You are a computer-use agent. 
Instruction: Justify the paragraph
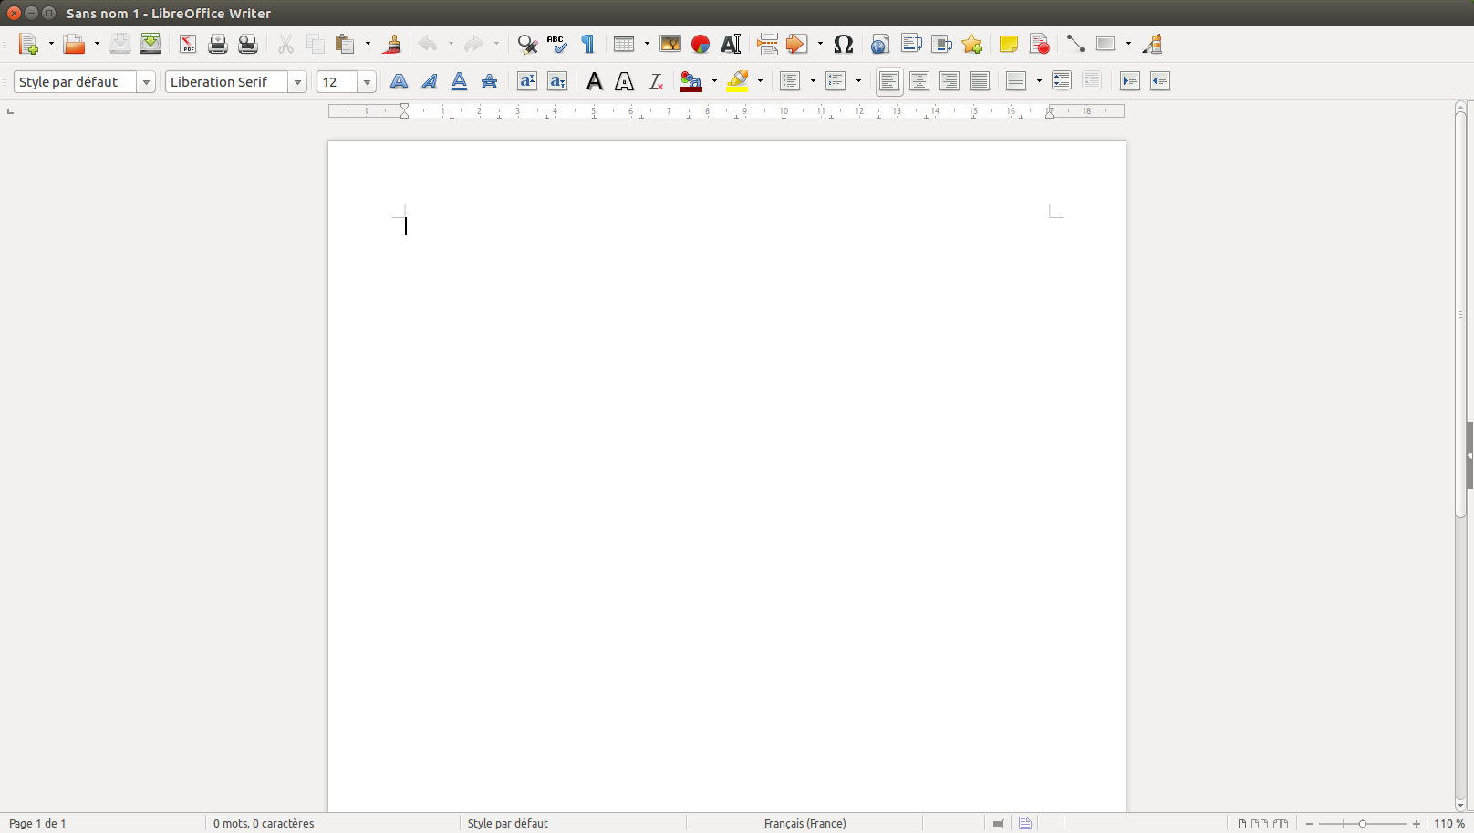tap(980, 81)
